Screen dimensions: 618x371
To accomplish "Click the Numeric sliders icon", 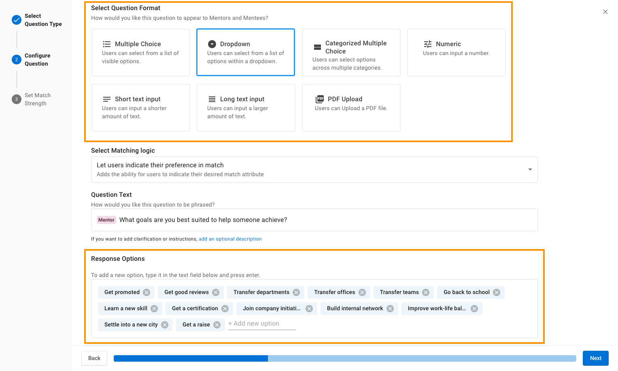I will pos(428,44).
